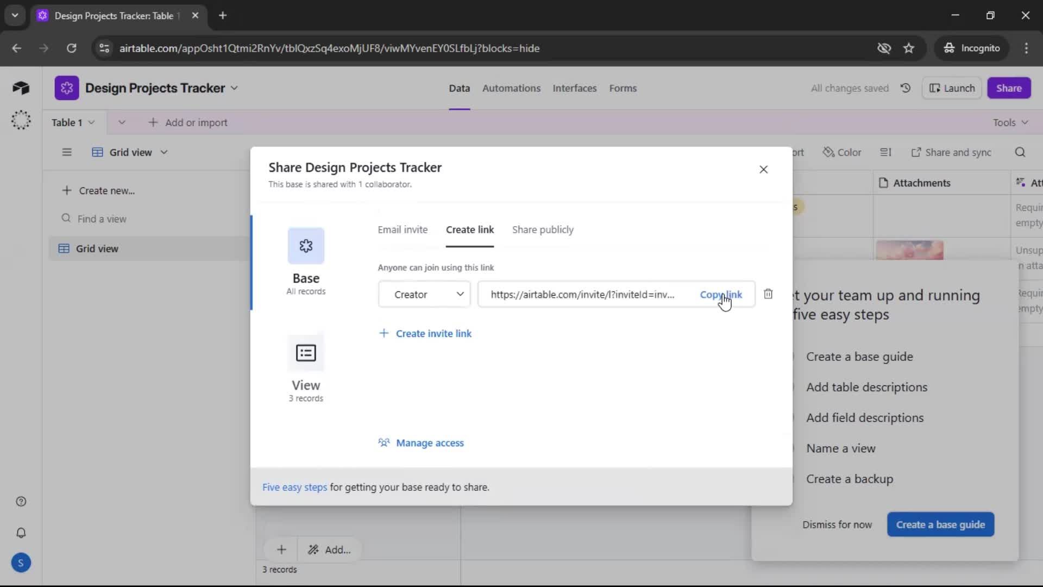Open the base history clock icon
The width and height of the screenshot is (1043, 587).
(905, 88)
